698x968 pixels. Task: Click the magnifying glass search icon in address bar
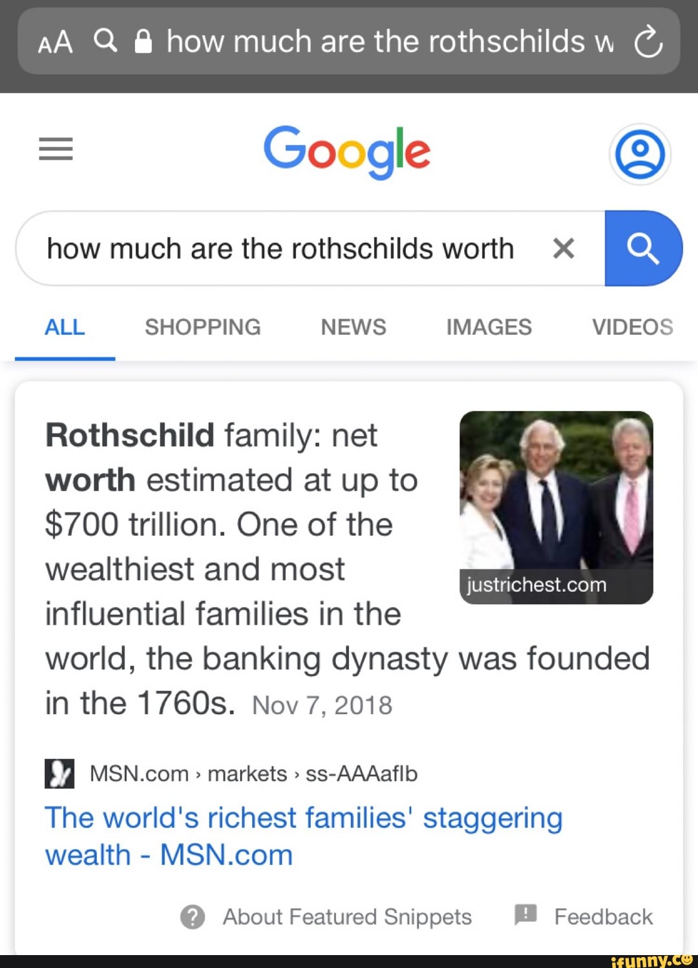coord(105,41)
